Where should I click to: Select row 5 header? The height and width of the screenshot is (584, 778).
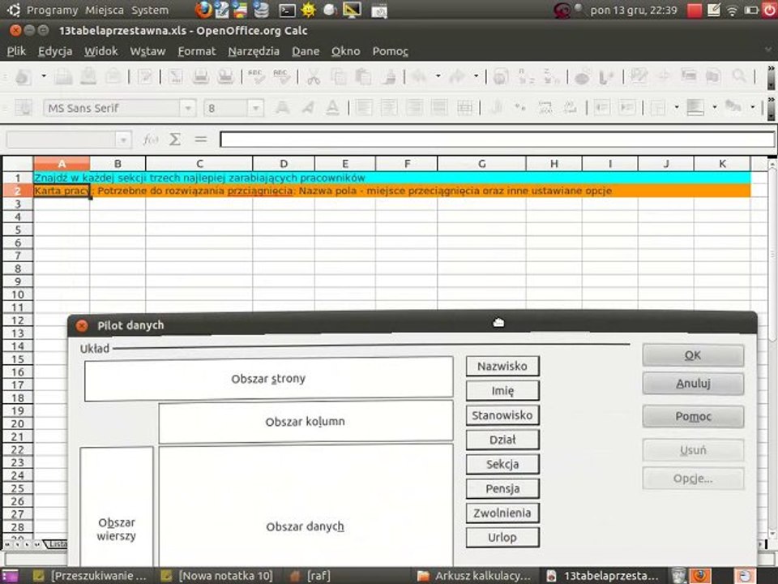(x=18, y=230)
